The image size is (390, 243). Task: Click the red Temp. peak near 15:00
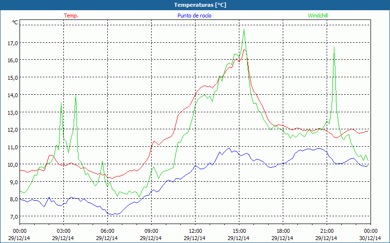pyautogui.click(x=244, y=50)
